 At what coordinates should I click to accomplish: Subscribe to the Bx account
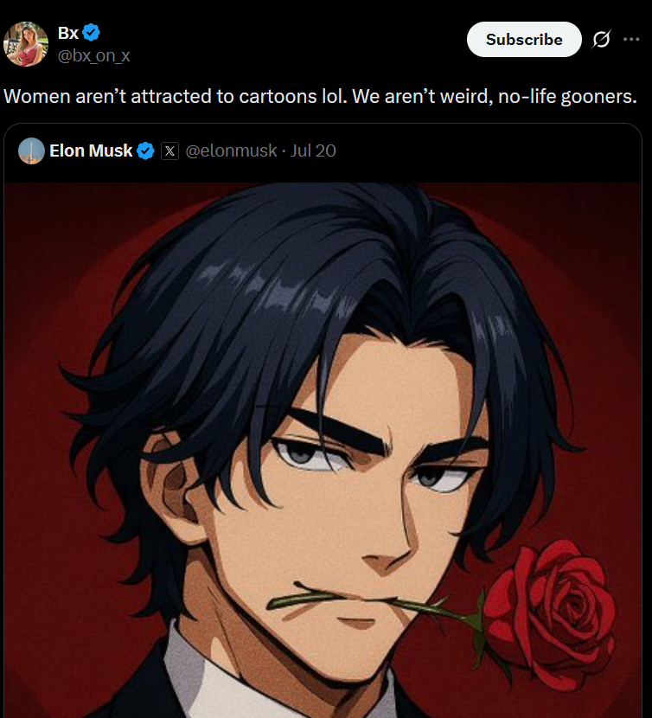(x=524, y=40)
